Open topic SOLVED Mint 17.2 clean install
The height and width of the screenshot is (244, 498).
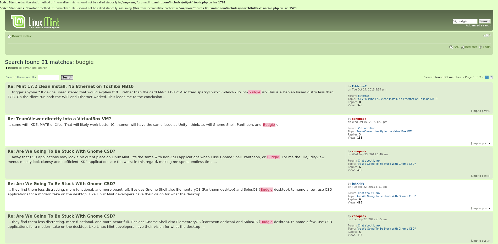[x=397, y=99]
